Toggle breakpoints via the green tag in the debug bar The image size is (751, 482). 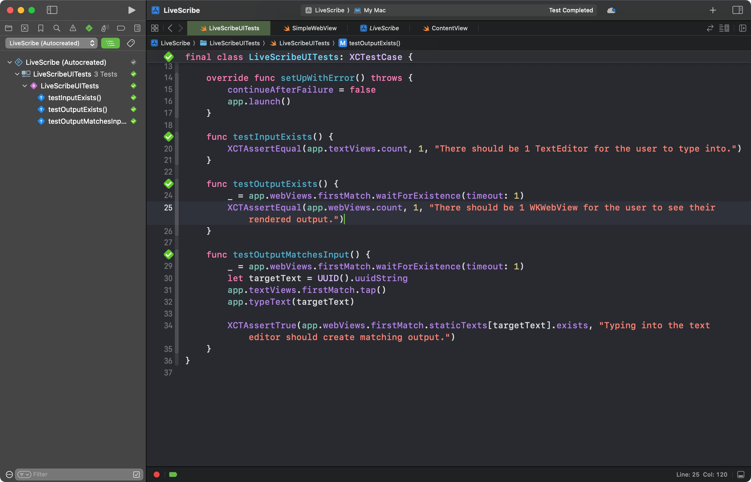tap(173, 474)
